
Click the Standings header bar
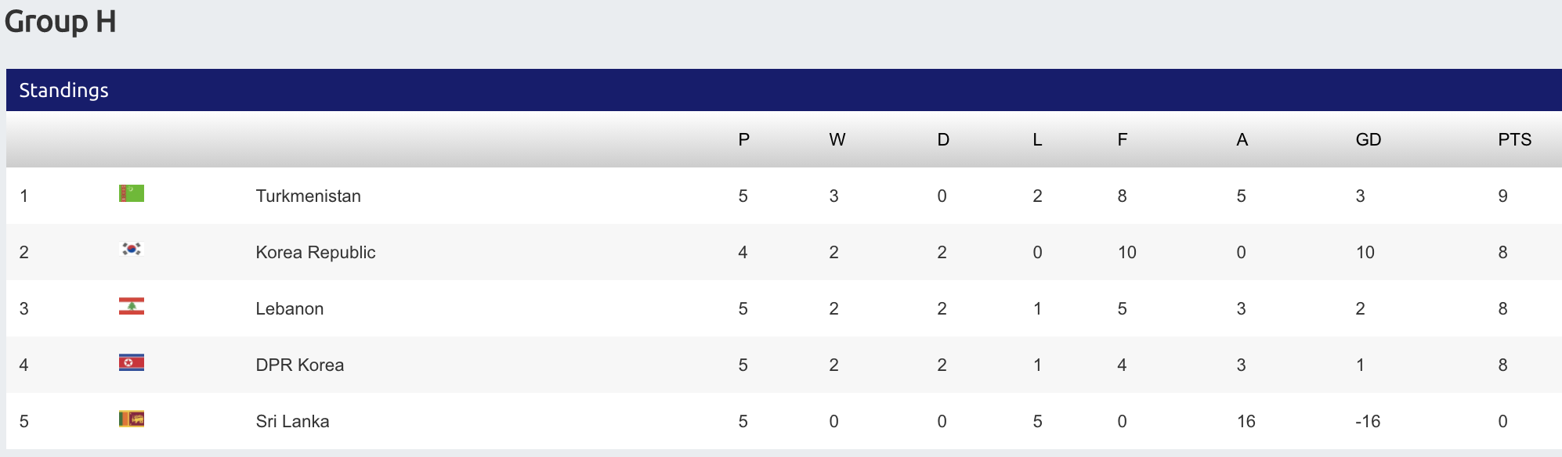tap(784, 90)
